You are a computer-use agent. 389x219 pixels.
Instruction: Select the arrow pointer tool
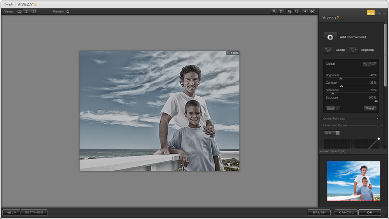point(274,11)
